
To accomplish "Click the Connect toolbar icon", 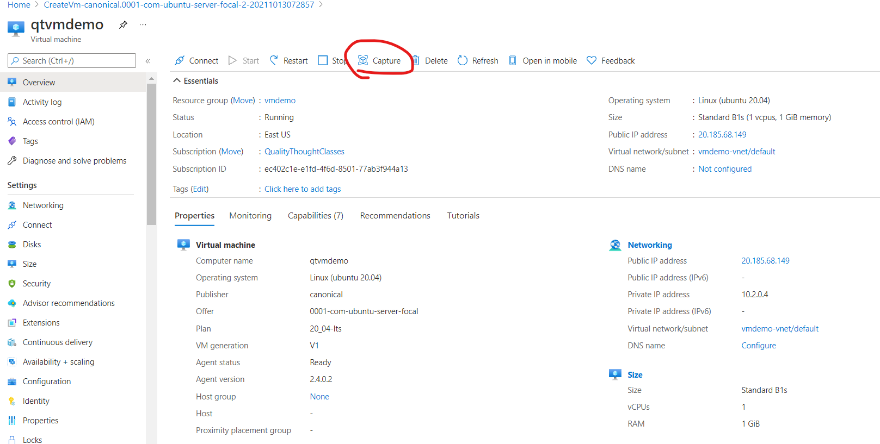I will click(x=180, y=60).
